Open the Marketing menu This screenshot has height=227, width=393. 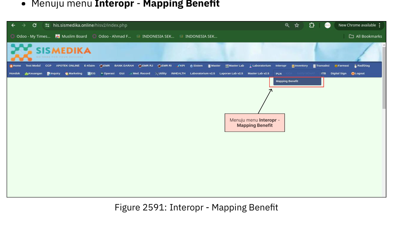(x=73, y=73)
